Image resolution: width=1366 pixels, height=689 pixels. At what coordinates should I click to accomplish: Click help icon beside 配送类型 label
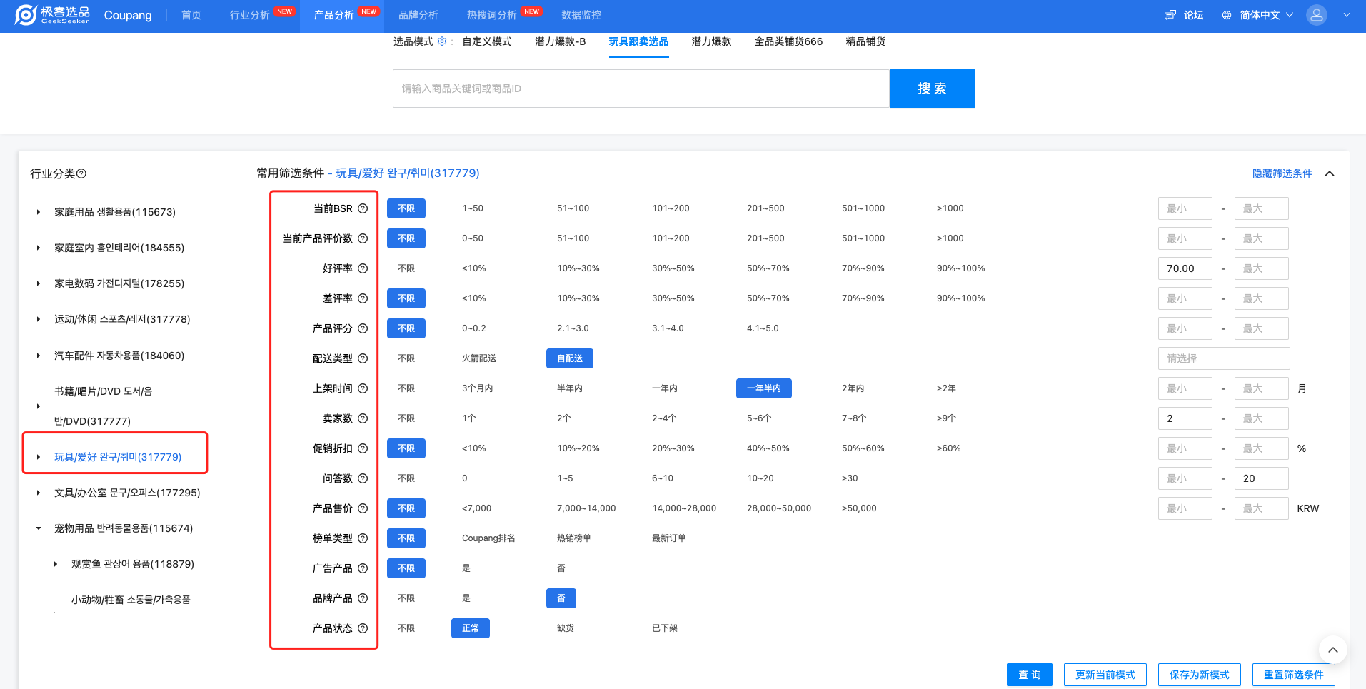click(363, 358)
